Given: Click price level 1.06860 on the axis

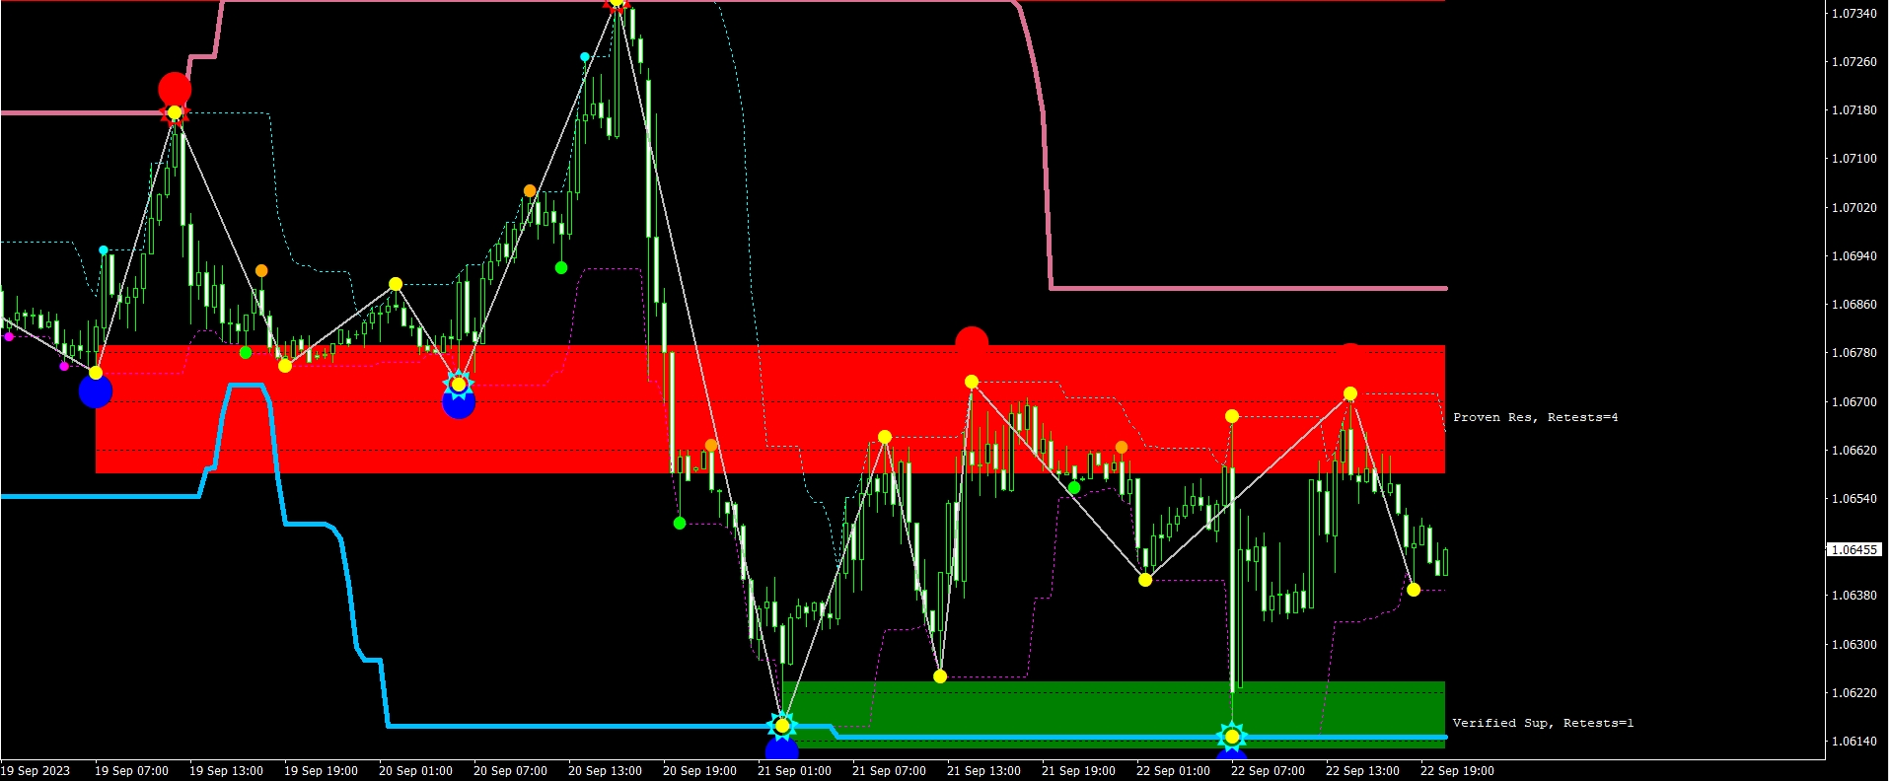Looking at the screenshot, I should point(1854,305).
